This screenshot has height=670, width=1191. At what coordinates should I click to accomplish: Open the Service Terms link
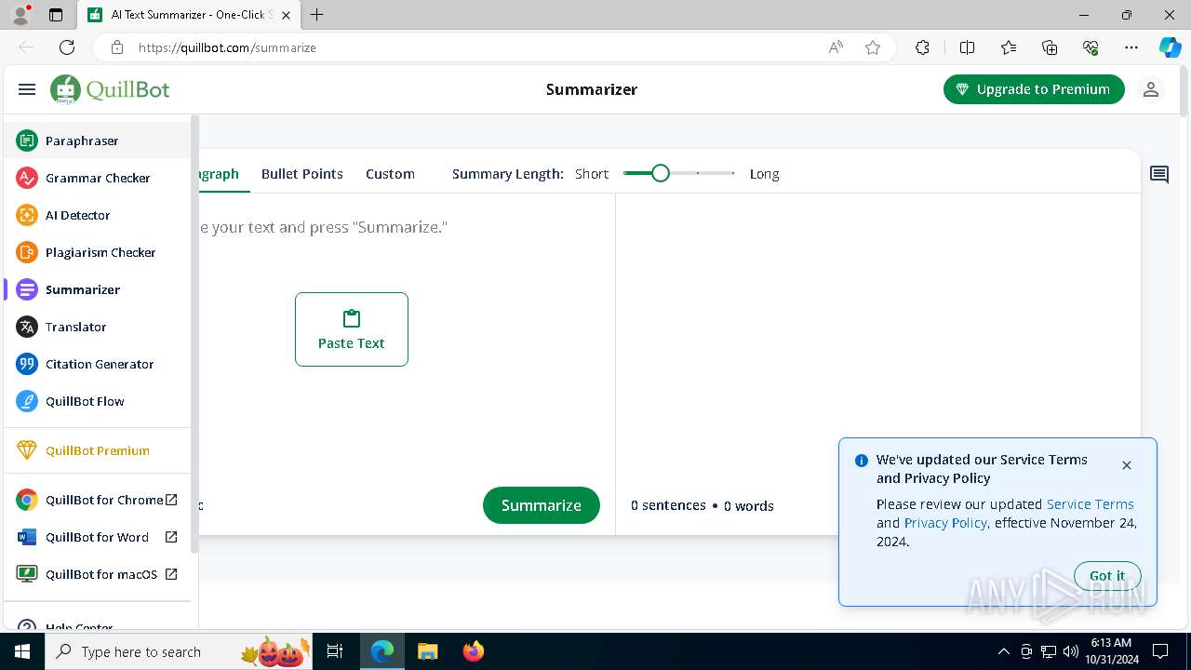point(1090,504)
